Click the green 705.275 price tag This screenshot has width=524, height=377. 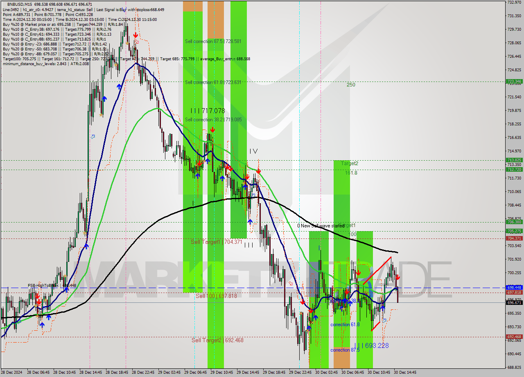[x=514, y=231]
